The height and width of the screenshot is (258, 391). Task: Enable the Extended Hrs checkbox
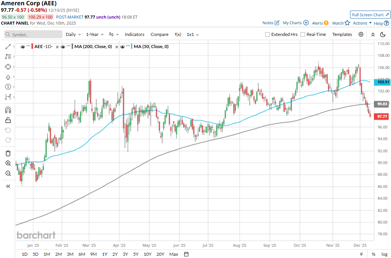point(267,34)
